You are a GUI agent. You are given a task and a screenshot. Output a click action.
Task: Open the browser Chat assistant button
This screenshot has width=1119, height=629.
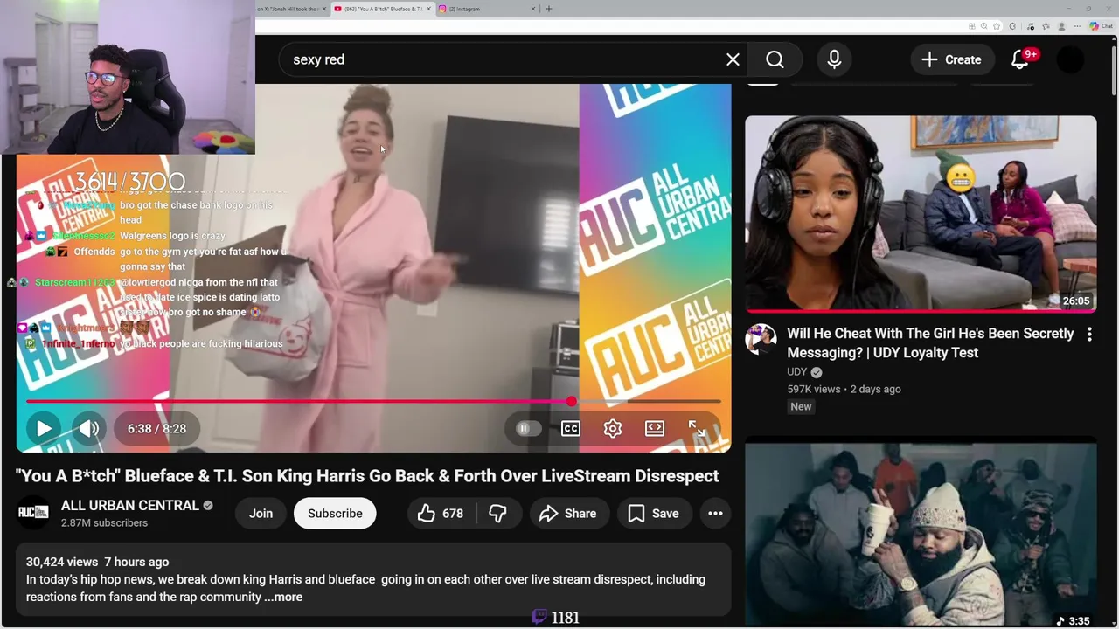[1102, 26]
